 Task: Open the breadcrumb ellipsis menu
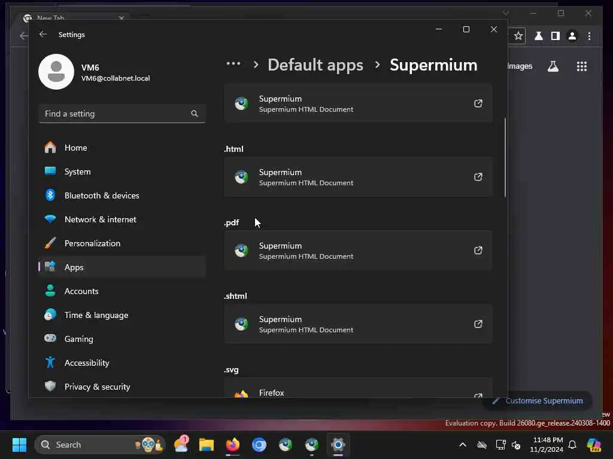coord(233,63)
